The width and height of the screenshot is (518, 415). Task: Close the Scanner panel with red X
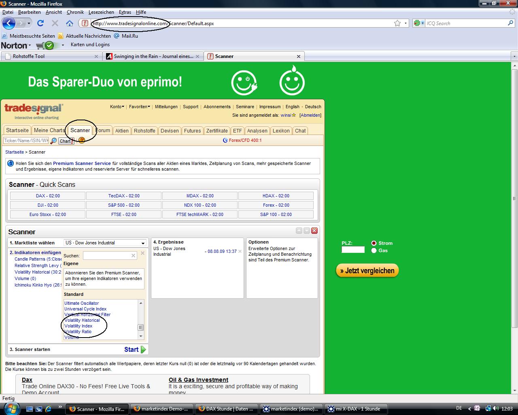coord(314,231)
